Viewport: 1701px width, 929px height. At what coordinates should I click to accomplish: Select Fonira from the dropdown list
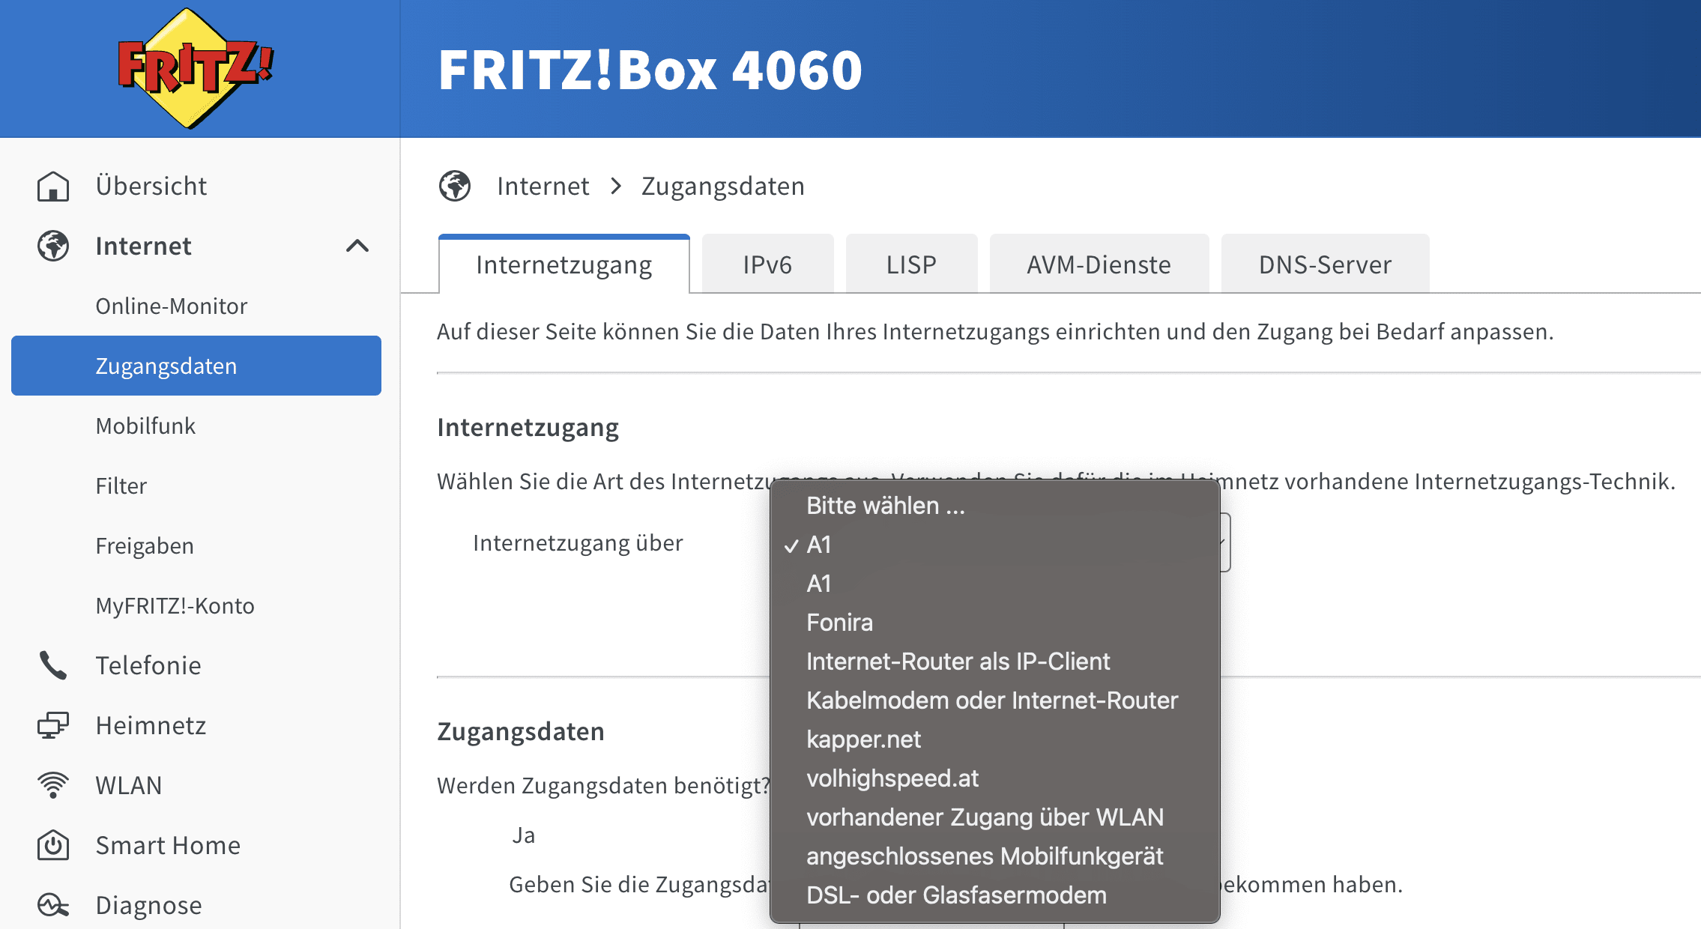839,623
